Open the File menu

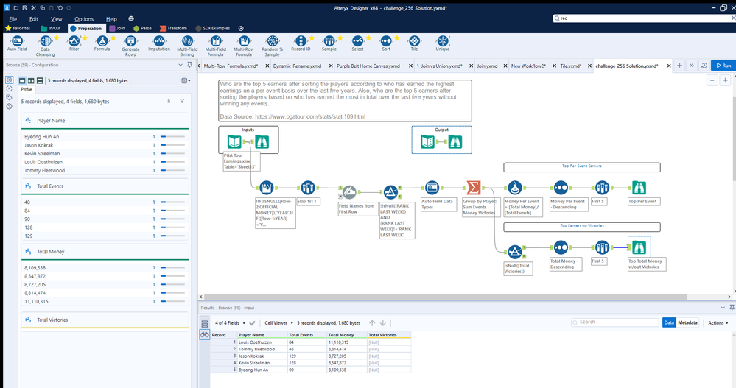coord(13,18)
